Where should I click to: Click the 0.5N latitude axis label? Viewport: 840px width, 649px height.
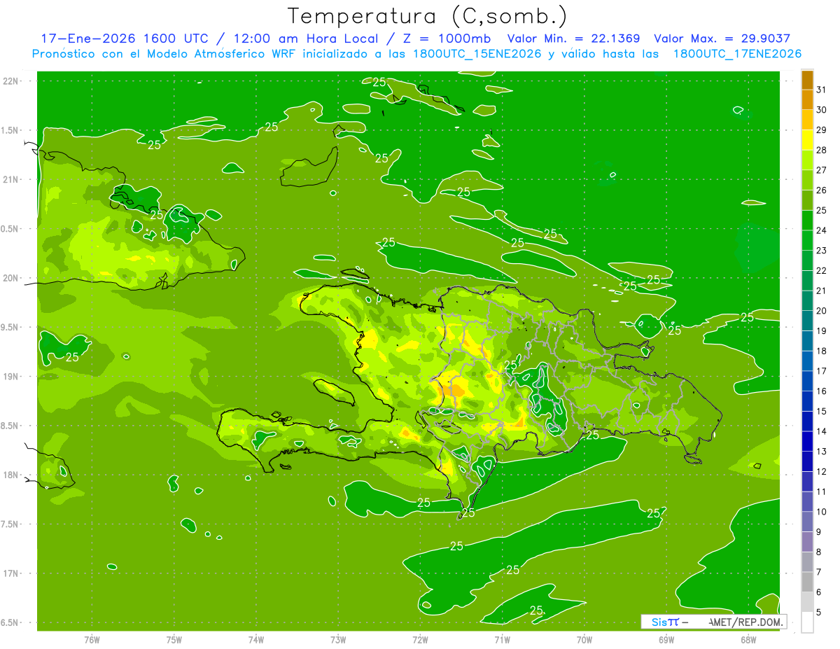coord(10,229)
